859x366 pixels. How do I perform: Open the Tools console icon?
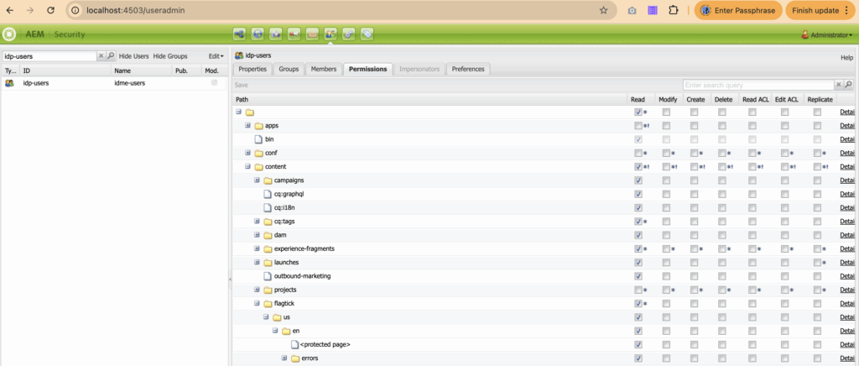point(349,34)
